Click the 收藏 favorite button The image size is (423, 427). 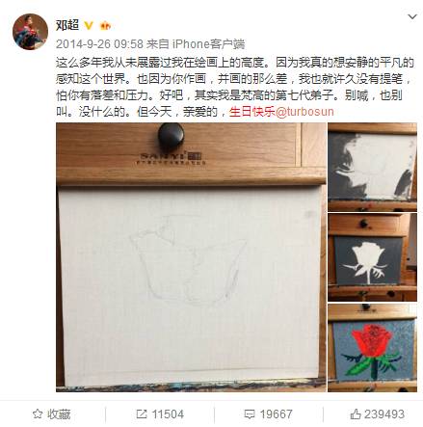pyautogui.click(x=51, y=414)
